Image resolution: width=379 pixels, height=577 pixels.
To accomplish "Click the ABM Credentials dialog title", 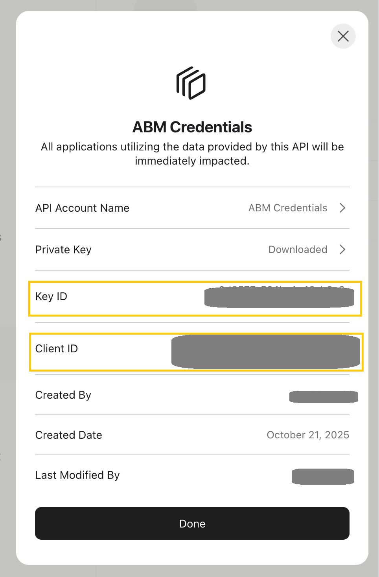I will 192,127.
